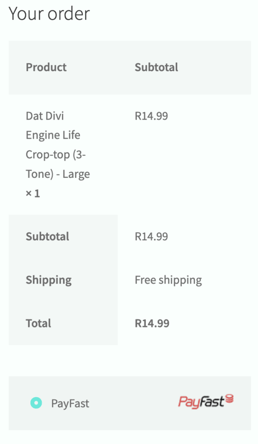
Task: Click the Total row label
Action: coord(39,323)
